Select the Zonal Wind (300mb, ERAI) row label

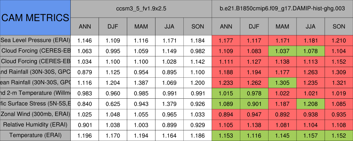click(x=35, y=114)
